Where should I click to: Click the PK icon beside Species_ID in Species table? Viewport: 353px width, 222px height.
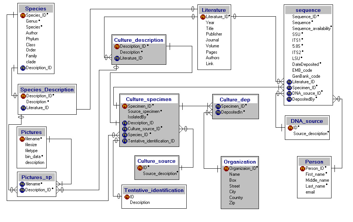pos(23,15)
